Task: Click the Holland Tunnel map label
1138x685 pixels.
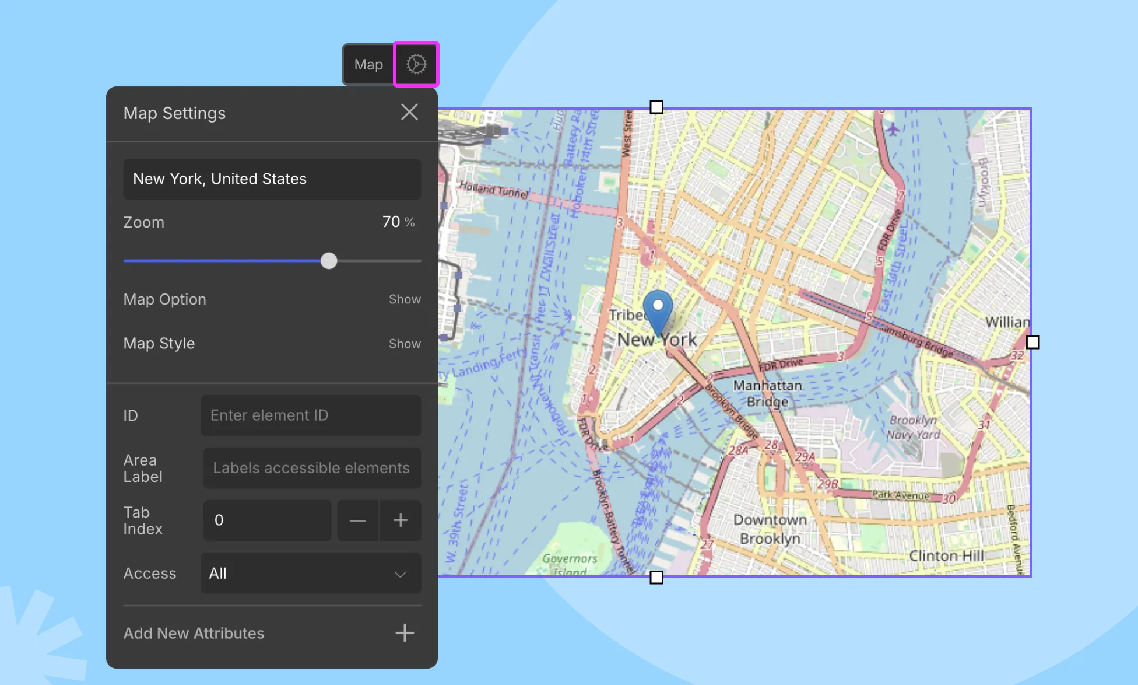Action: [493, 190]
